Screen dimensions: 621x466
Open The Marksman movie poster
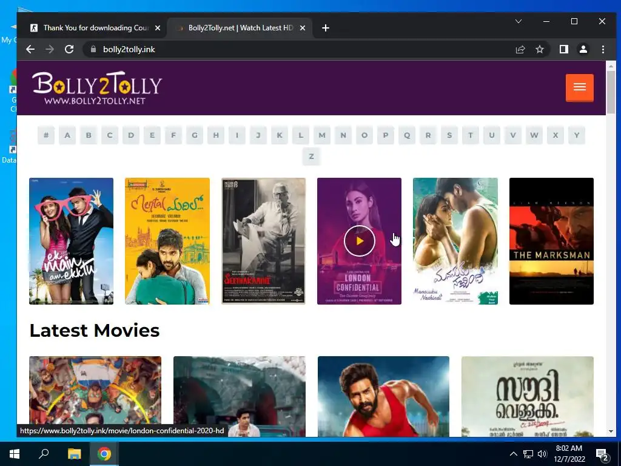[x=551, y=241]
